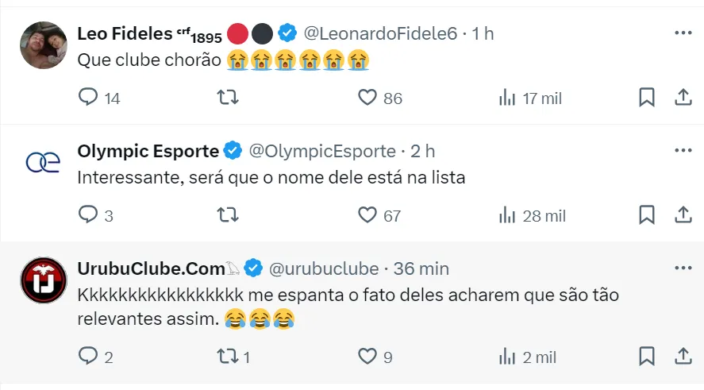The width and height of the screenshot is (704, 390).
Task: Bookmark Leo Fideles' tweet
Action: [x=647, y=98]
